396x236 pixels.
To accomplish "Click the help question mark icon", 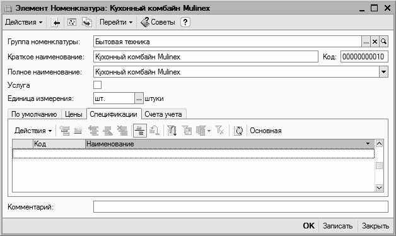I will pyautogui.click(x=185, y=22).
